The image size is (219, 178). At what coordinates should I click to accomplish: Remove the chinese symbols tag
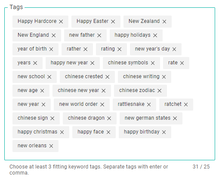click(x=153, y=63)
